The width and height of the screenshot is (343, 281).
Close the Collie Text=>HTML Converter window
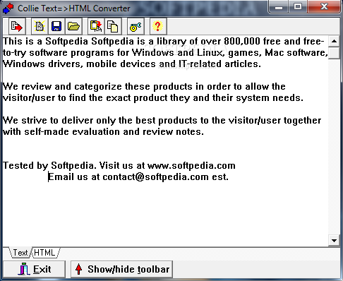click(324, 7)
